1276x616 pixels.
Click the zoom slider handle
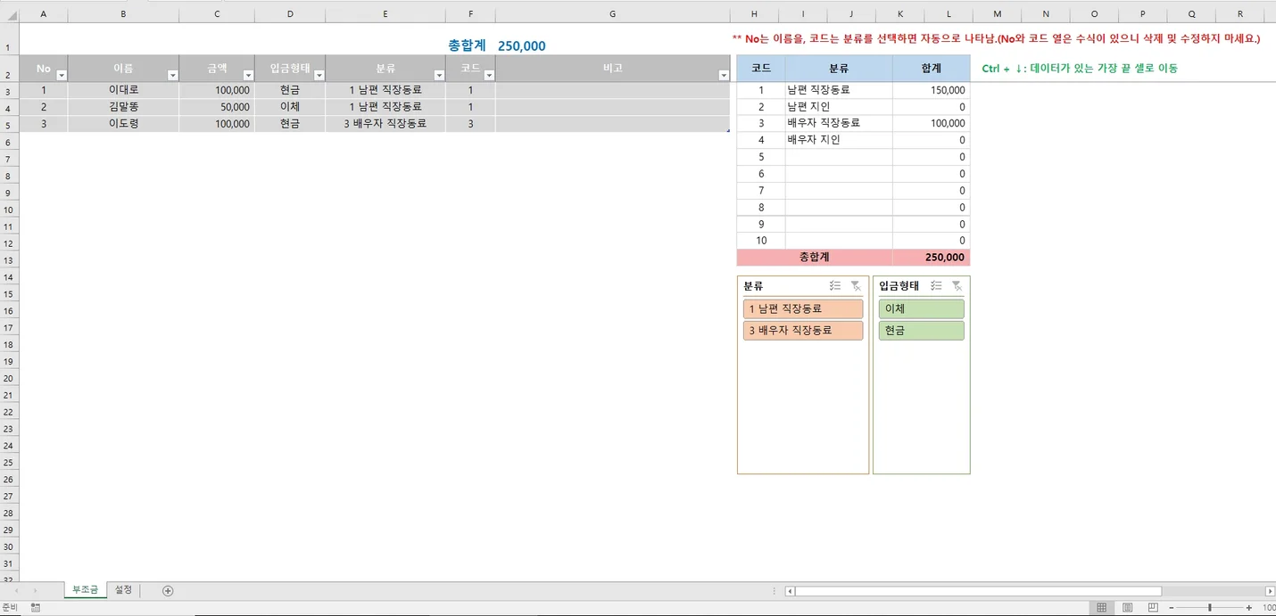click(x=1209, y=607)
